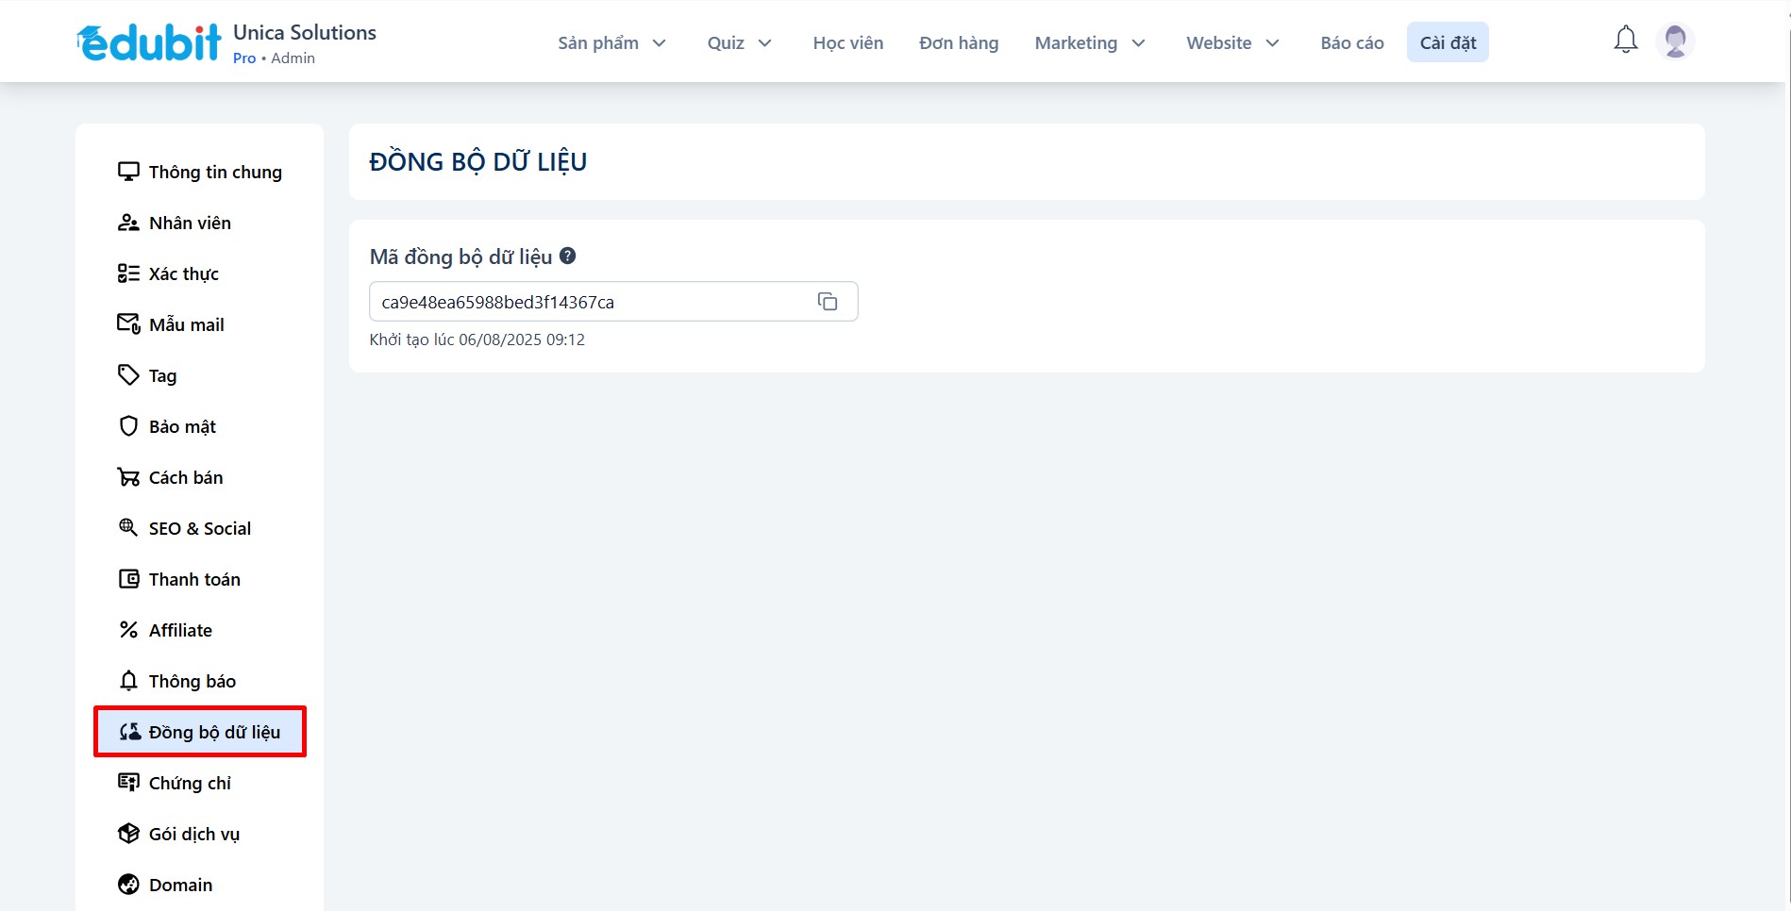Click the Pro plan label
This screenshot has width=1791, height=911.
tap(244, 58)
